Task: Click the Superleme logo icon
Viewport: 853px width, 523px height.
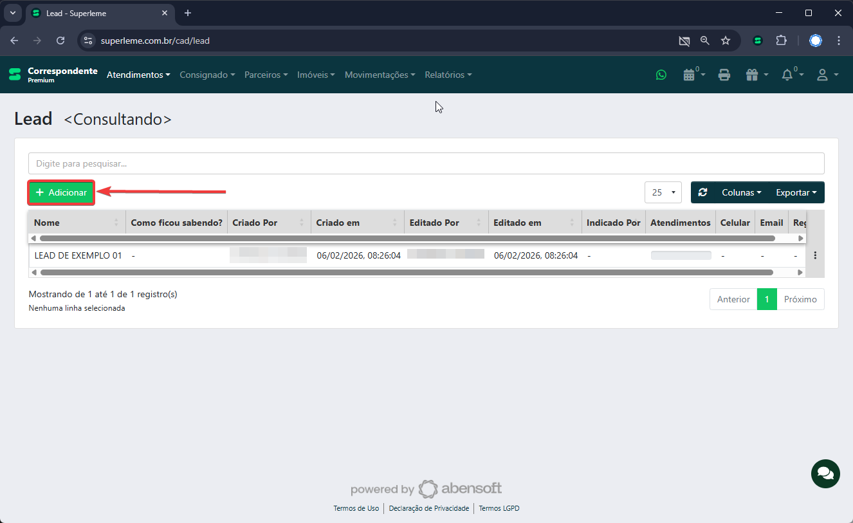Action: (15, 75)
